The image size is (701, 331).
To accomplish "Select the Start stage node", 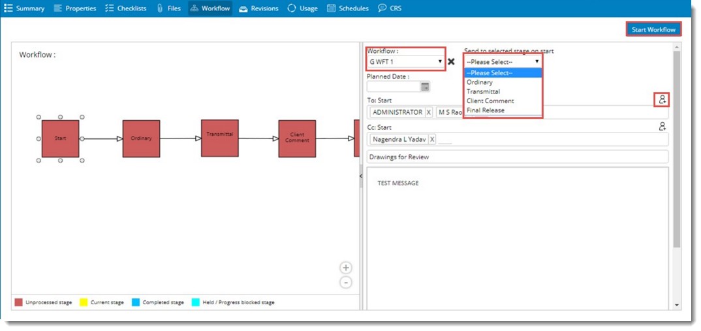I will click(x=60, y=138).
